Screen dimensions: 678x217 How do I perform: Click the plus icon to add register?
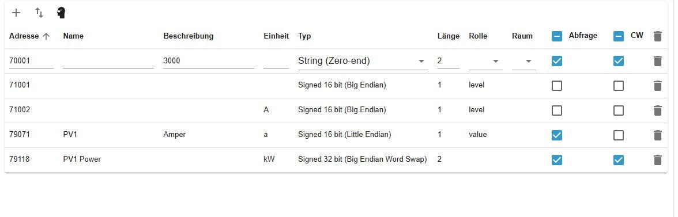[x=16, y=13]
